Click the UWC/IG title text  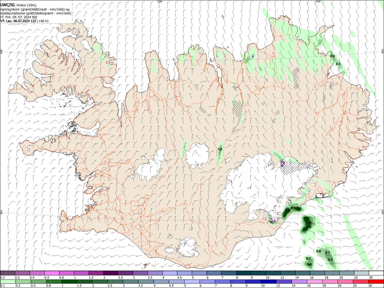pyautogui.click(x=7, y=5)
